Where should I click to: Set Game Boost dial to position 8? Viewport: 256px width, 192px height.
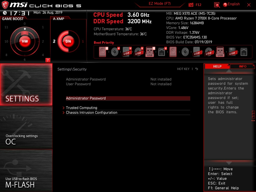(x=6, y=55)
